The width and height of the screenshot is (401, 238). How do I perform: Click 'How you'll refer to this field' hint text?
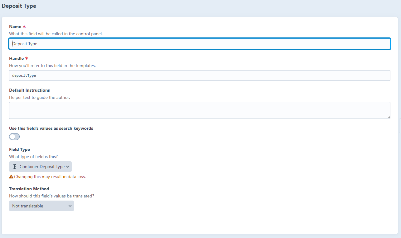tap(52, 66)
